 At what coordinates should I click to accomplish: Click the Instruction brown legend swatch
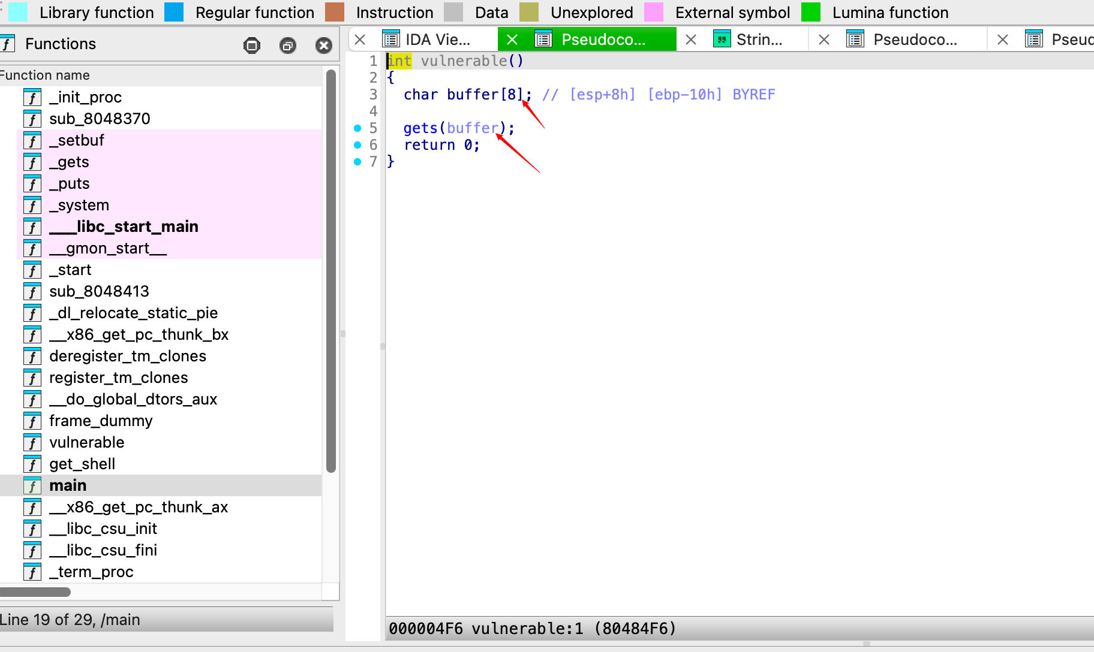click(335, 12)
